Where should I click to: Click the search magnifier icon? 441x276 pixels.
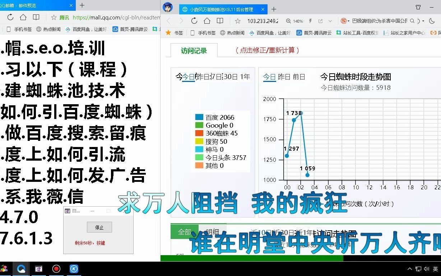[x=412, y=21]
